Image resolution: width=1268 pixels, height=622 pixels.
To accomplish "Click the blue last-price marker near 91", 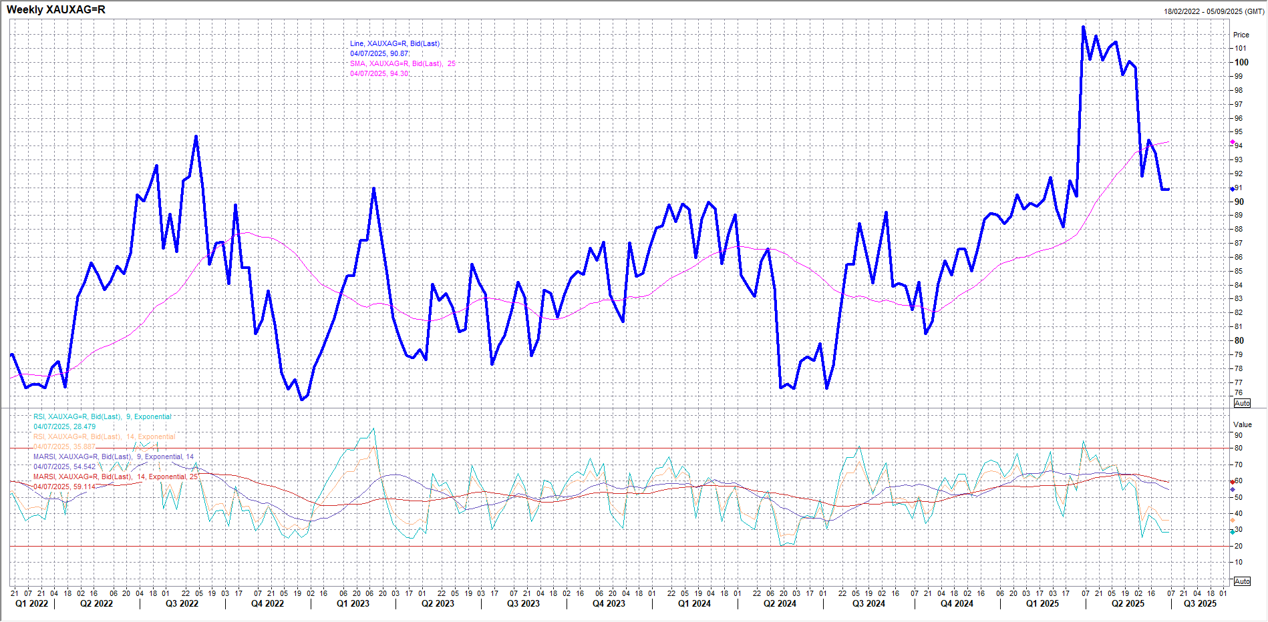I will tap(1233, 189).
